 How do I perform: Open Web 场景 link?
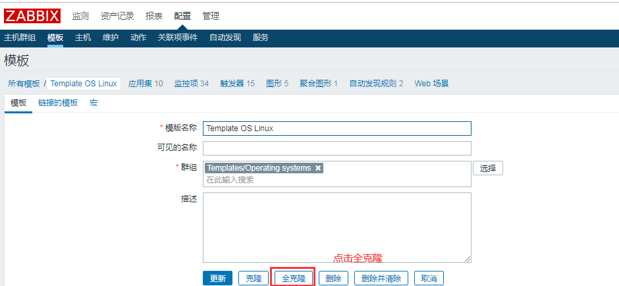tap(431, 84)
